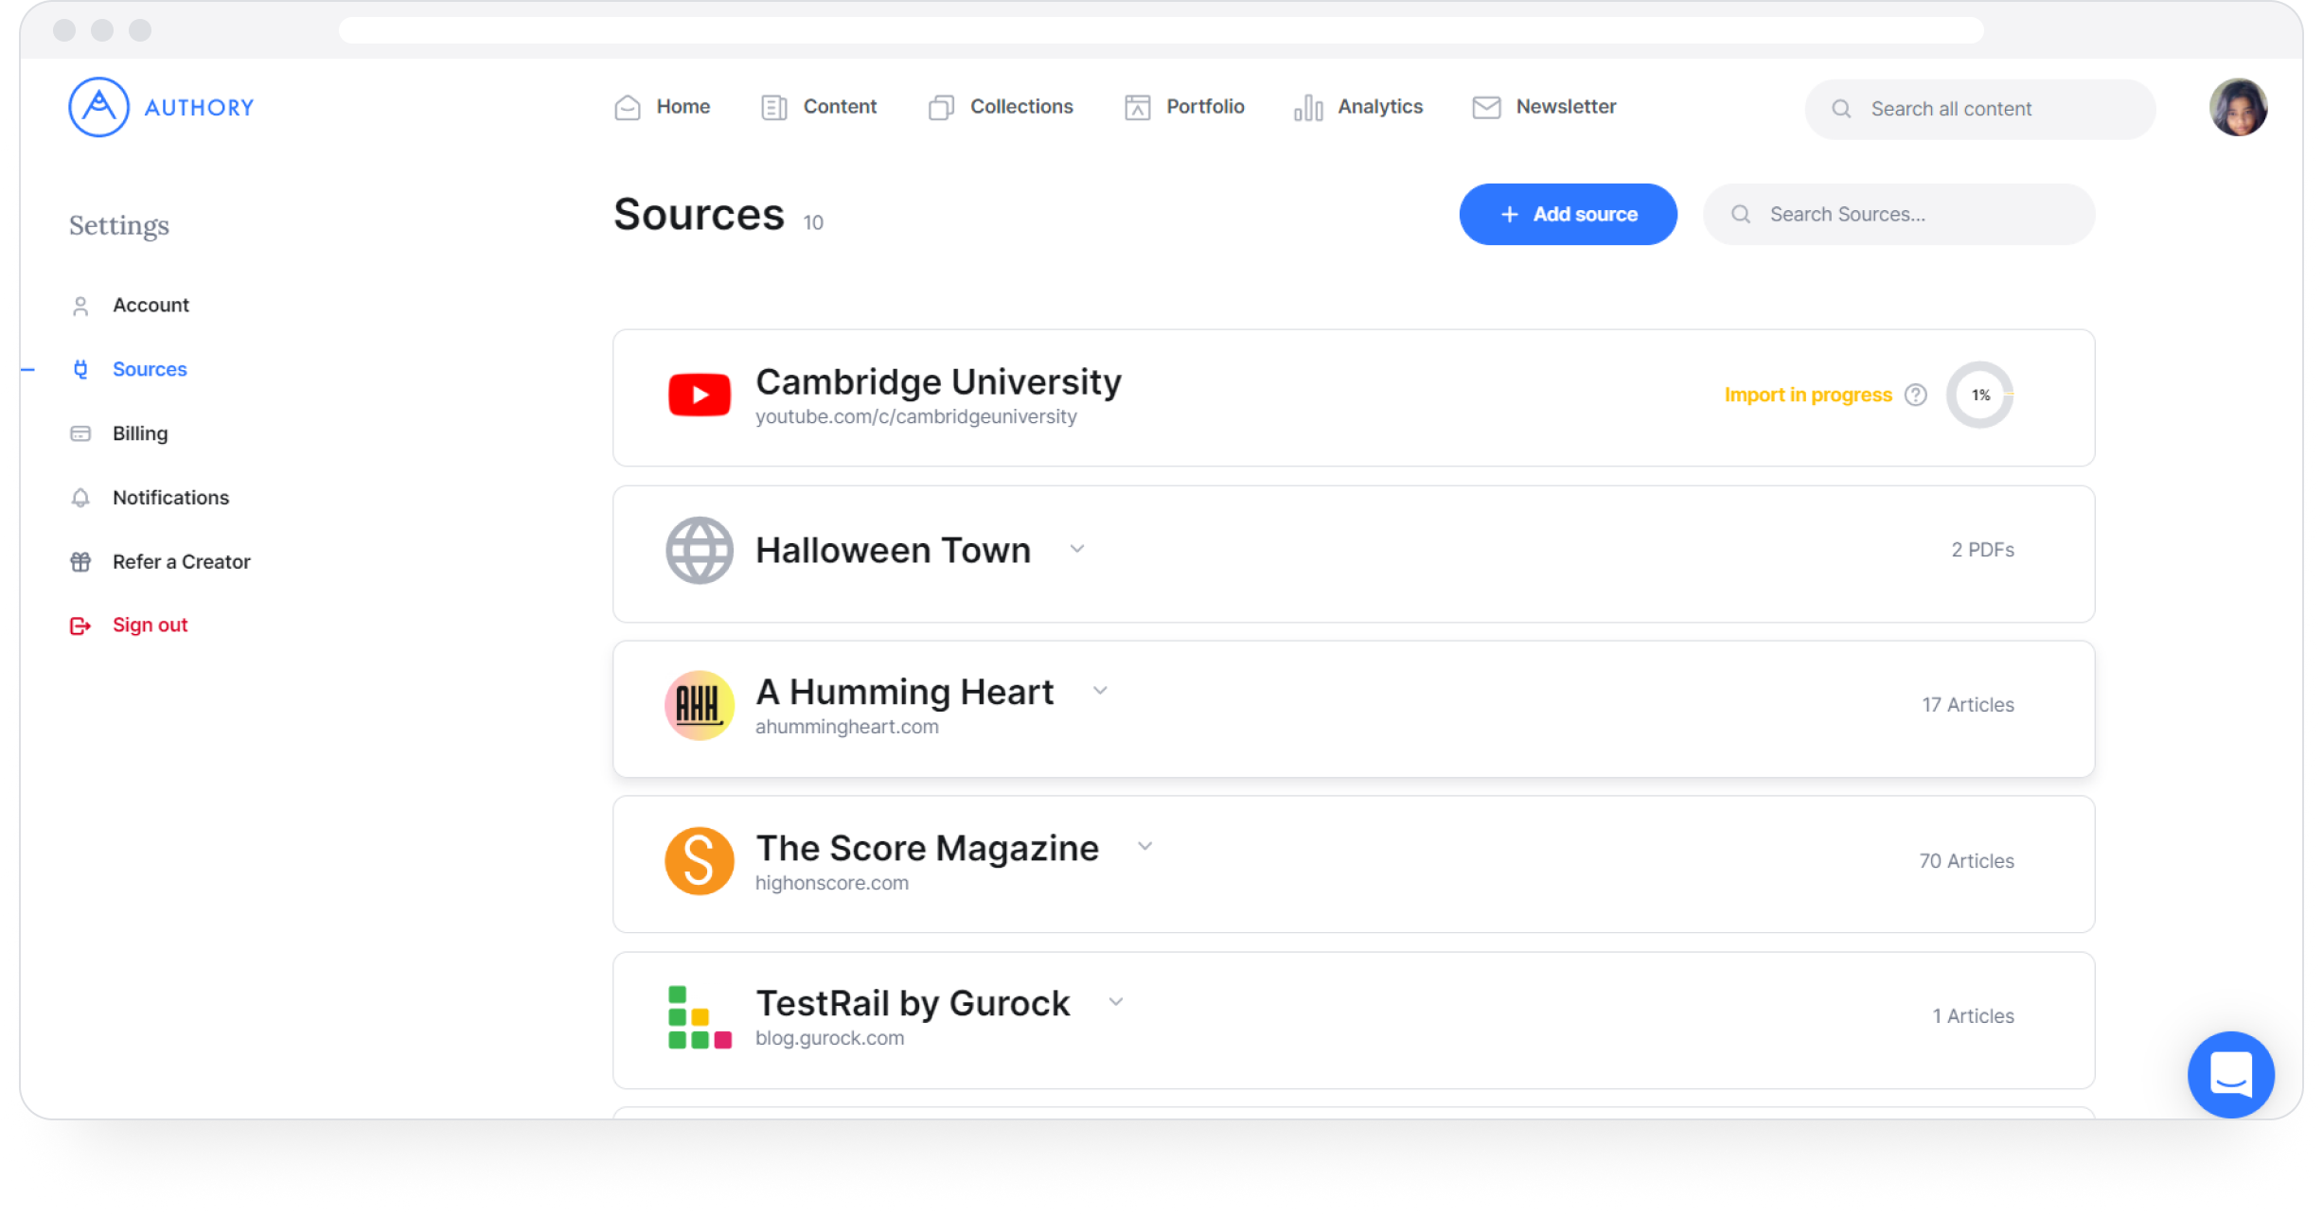Open Billing settings
This screenshot has width=2323, height=1215.
(x=140, y=433)
